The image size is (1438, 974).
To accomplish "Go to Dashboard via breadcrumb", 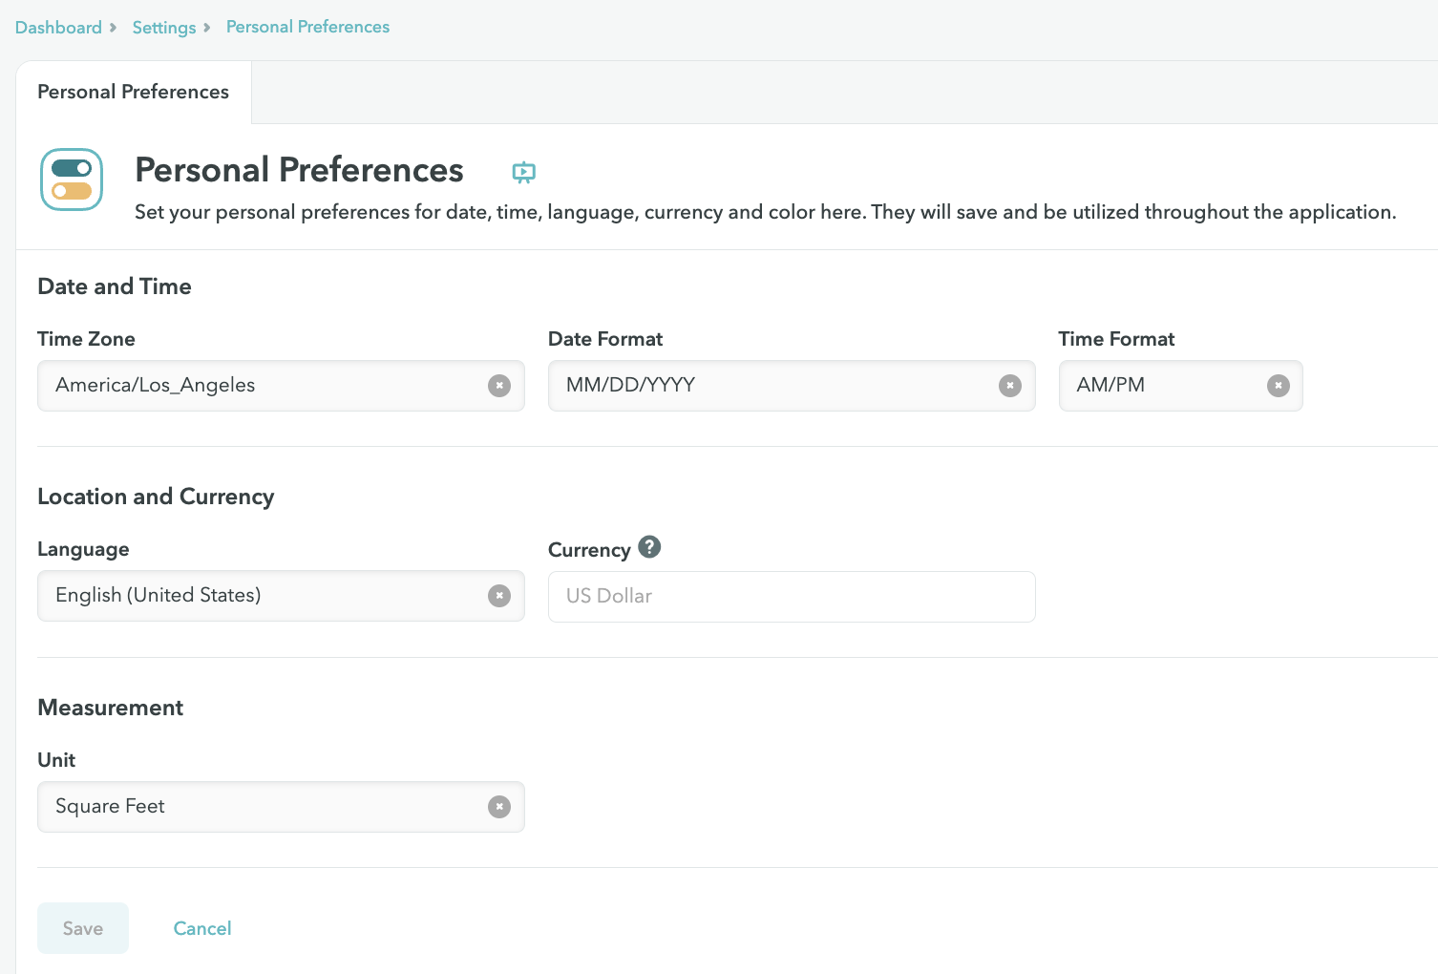I will pyautogui.click(x=58, y=28).
